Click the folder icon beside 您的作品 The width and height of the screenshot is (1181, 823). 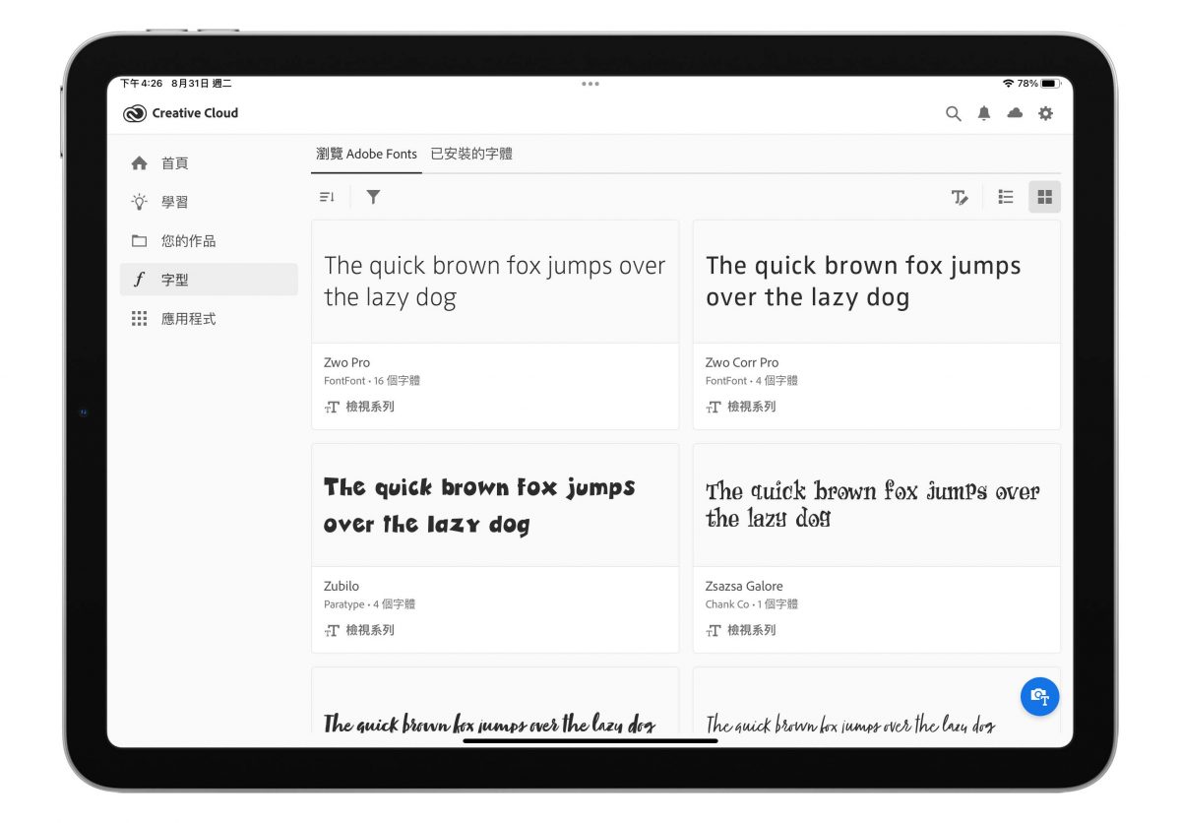tap(140, 241)
